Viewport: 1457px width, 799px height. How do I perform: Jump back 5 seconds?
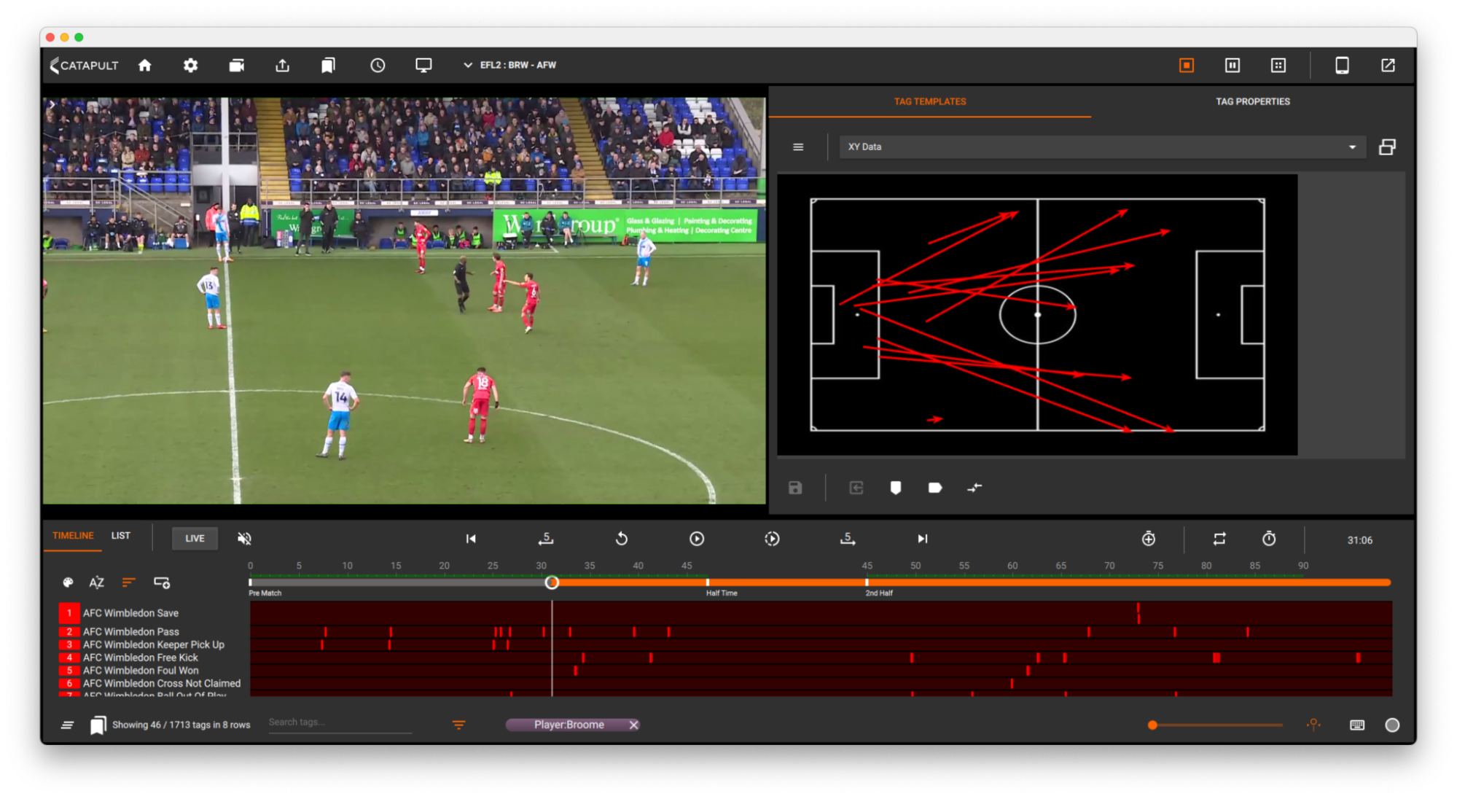coord(546,539)
